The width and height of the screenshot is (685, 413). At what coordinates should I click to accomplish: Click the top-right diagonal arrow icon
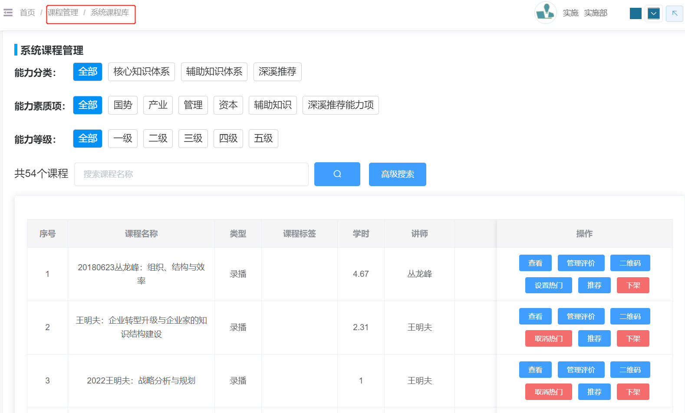click(x=674, y=13)
